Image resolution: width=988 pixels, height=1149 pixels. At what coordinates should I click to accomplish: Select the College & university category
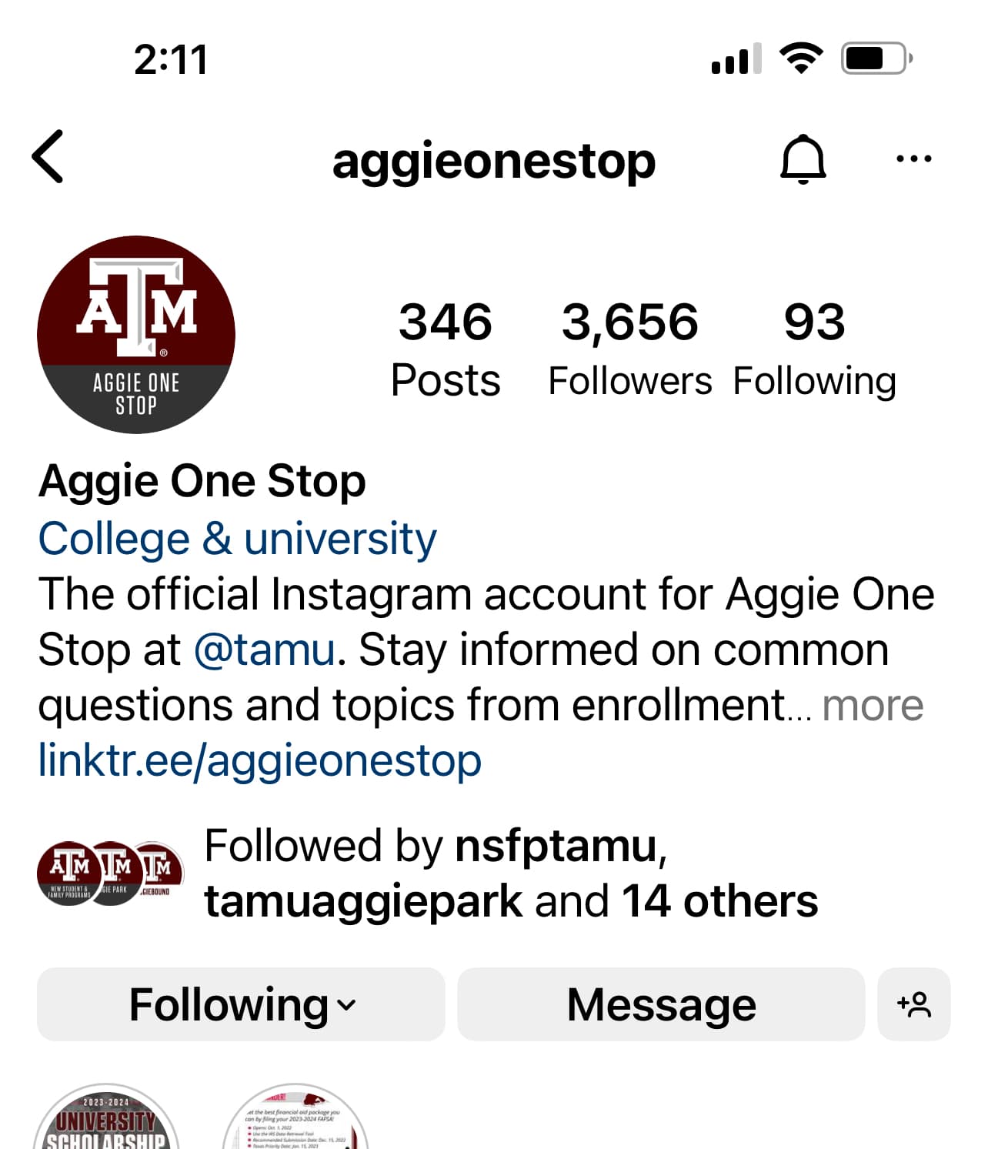coord(237,538)
